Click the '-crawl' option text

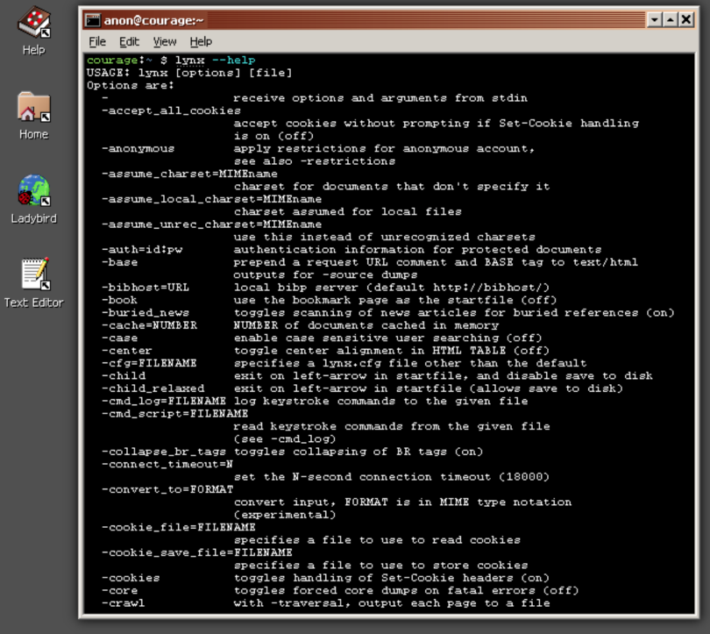click(x=124, y=603)
